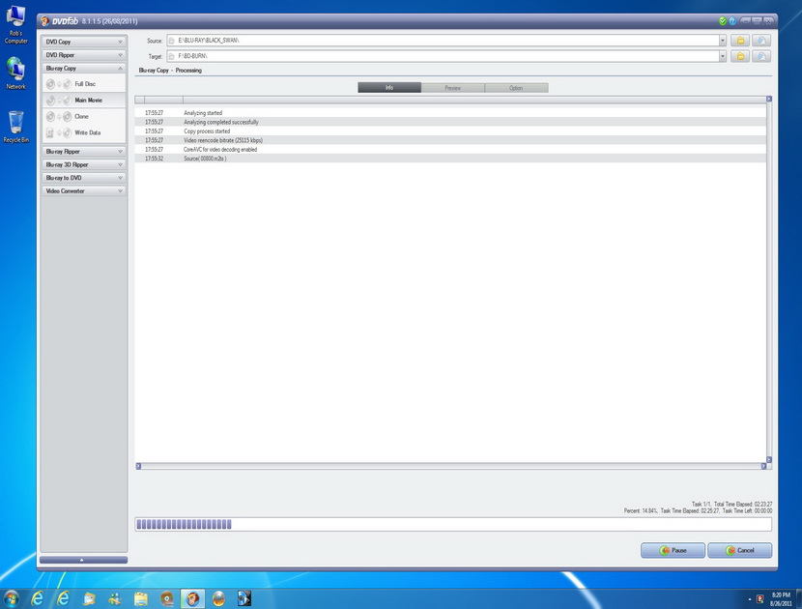The image size is (802, 609).
Task: Cancel the Blu-ray copy task
Action: pyautogui.click(x=739, y=551)
